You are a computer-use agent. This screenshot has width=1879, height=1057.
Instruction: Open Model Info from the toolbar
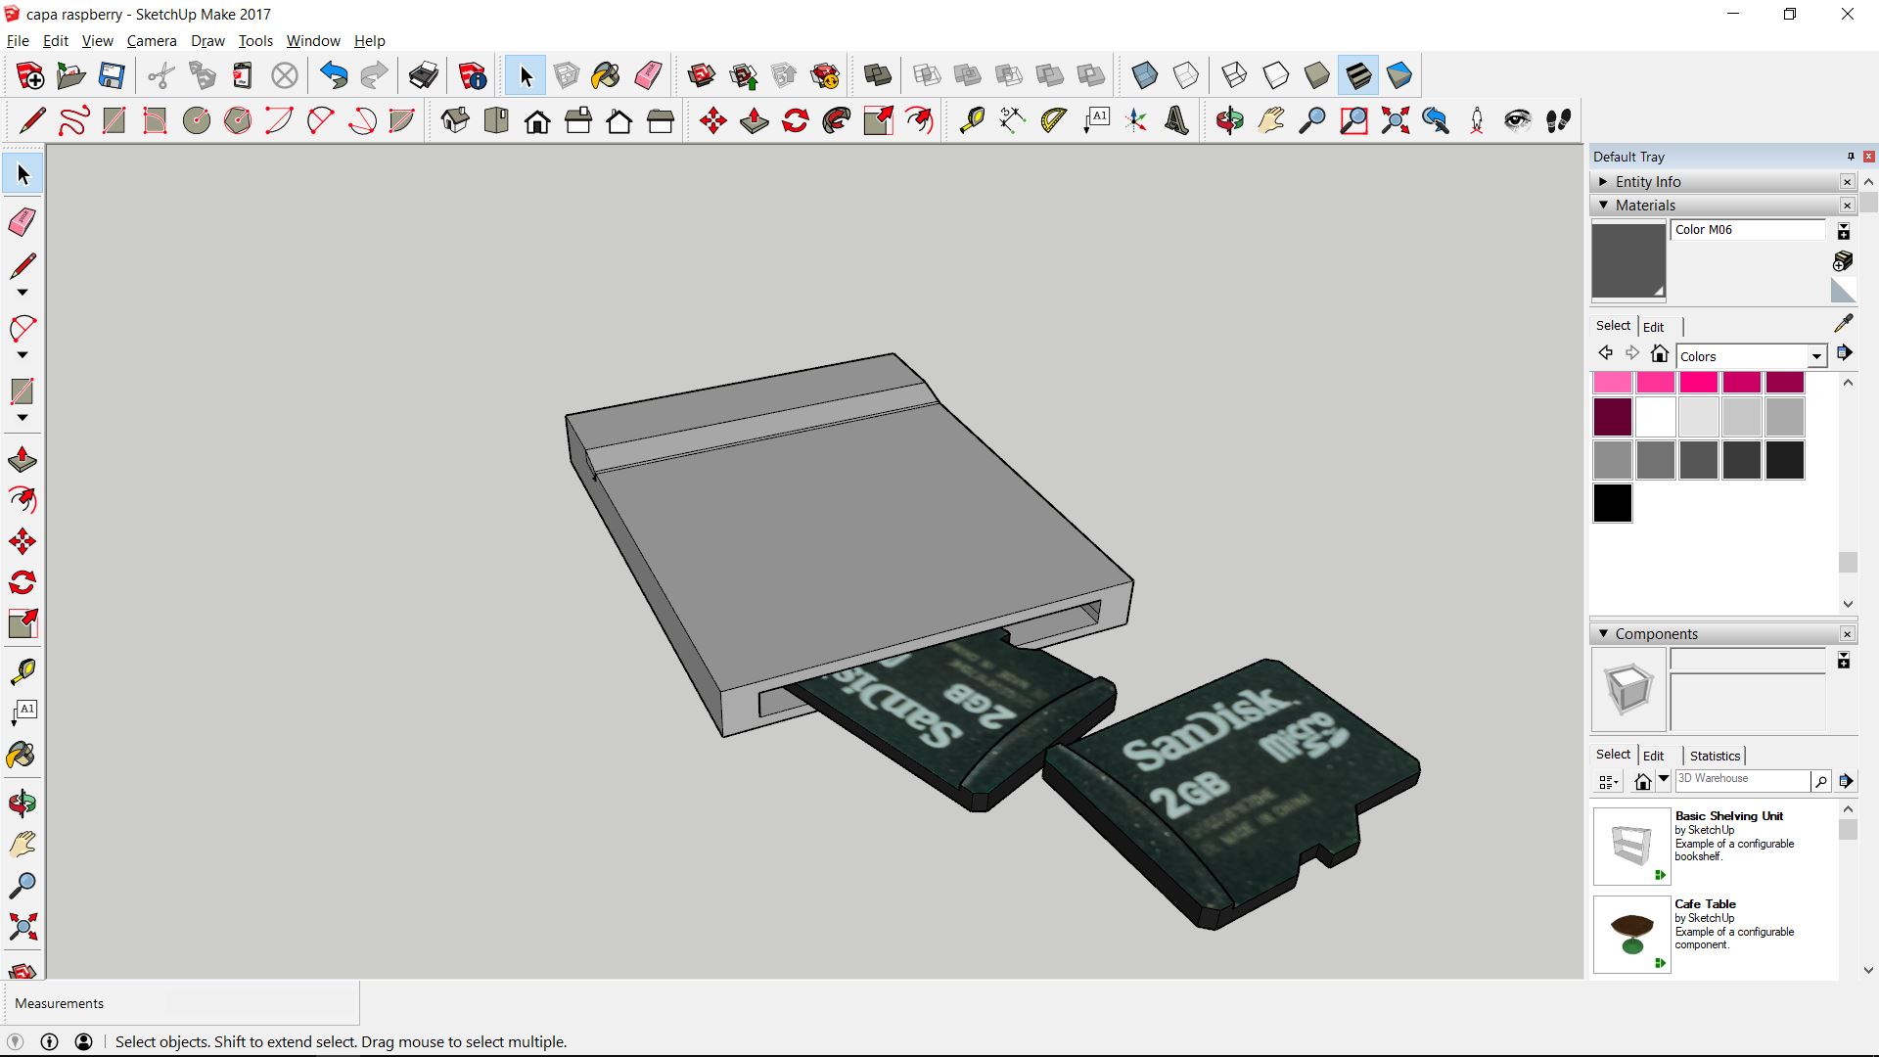point(473,75)
